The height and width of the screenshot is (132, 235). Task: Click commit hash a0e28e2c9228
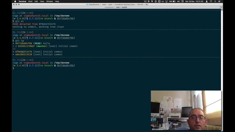pos(23,55)
